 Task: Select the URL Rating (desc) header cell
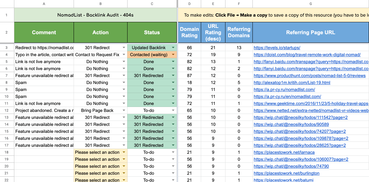213,33
